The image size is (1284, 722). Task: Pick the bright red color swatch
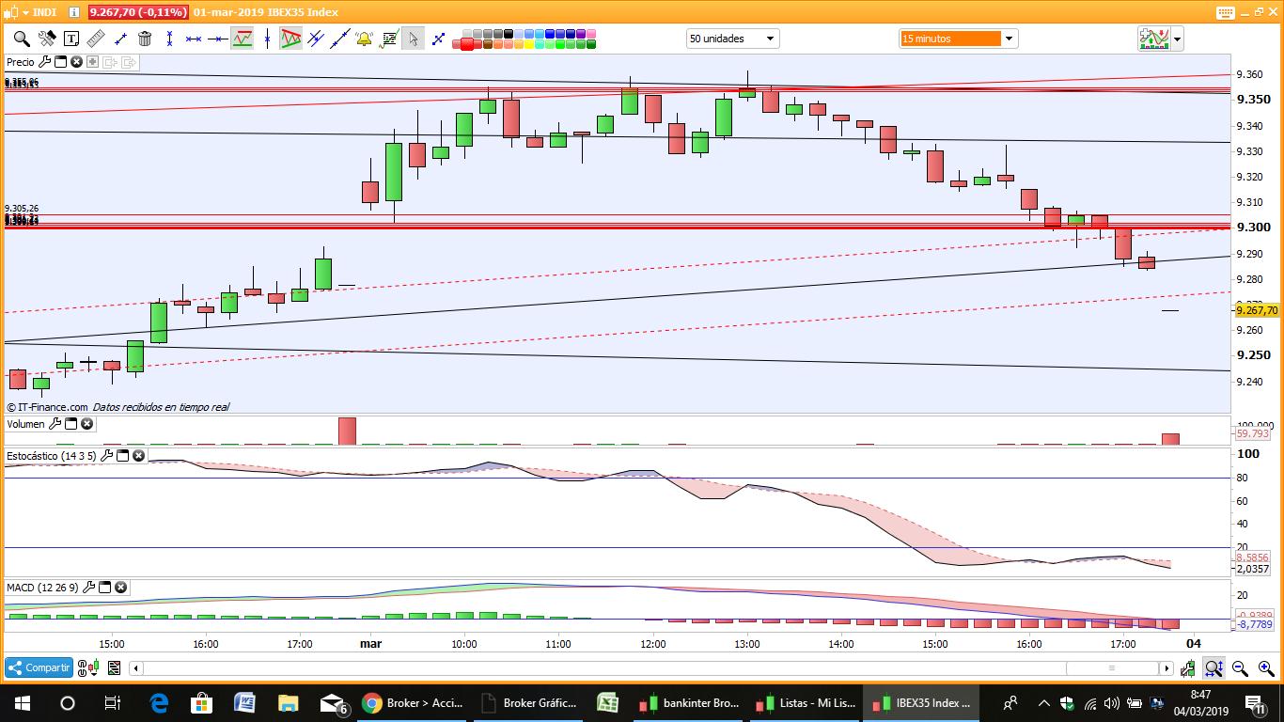tap(467, 43)
